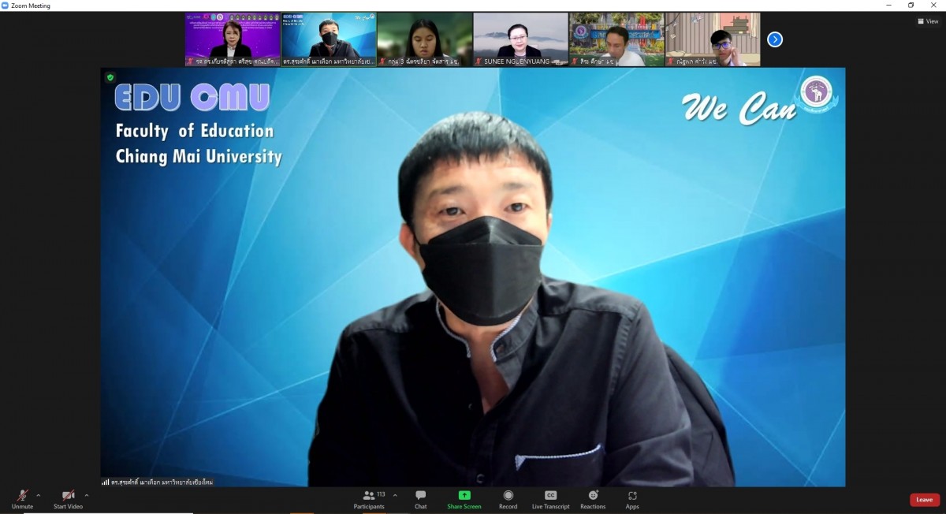Open the Chat panel
Viewport: 946px width, 514px height.
421,499
